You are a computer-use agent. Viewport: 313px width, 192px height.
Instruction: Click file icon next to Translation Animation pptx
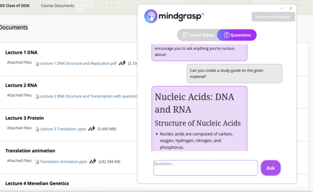click(37, 162)
